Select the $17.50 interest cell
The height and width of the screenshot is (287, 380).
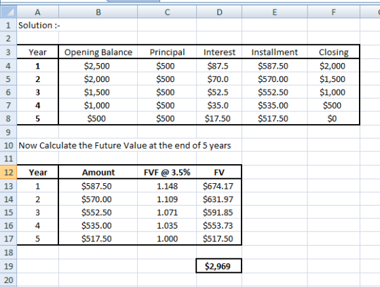click(219, 118)
